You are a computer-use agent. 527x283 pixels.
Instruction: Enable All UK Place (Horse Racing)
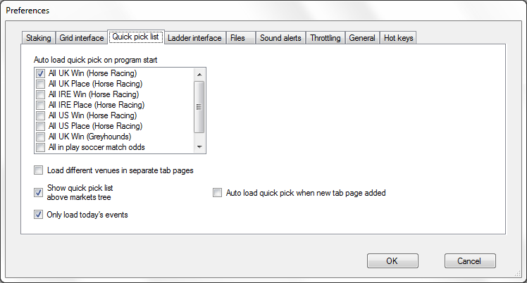pyautogui.click(x=40, y=84)
